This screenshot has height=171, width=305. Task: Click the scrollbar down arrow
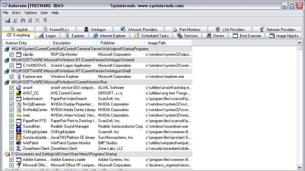[300, 167]
